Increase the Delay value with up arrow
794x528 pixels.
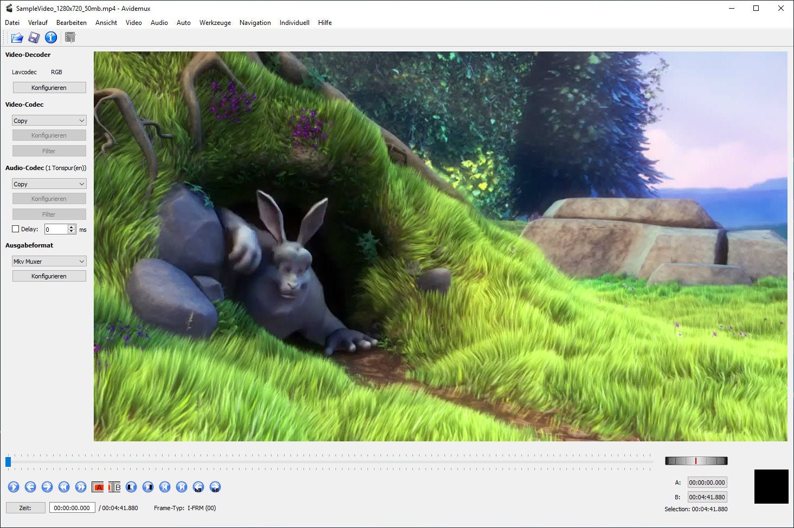coord(72,227)
